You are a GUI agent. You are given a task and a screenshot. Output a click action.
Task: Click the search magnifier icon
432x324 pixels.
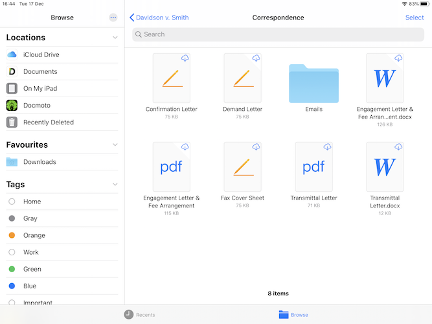tap(139, 34)
